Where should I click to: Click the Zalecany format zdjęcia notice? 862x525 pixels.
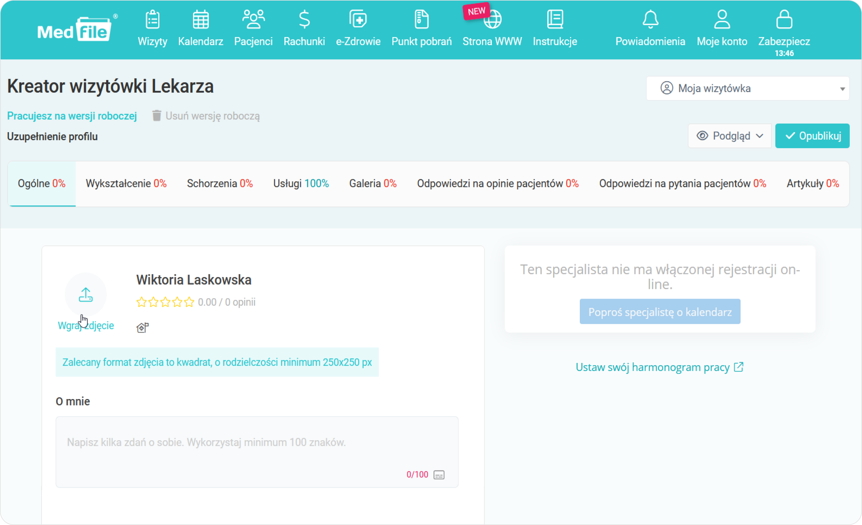(217, 362)
